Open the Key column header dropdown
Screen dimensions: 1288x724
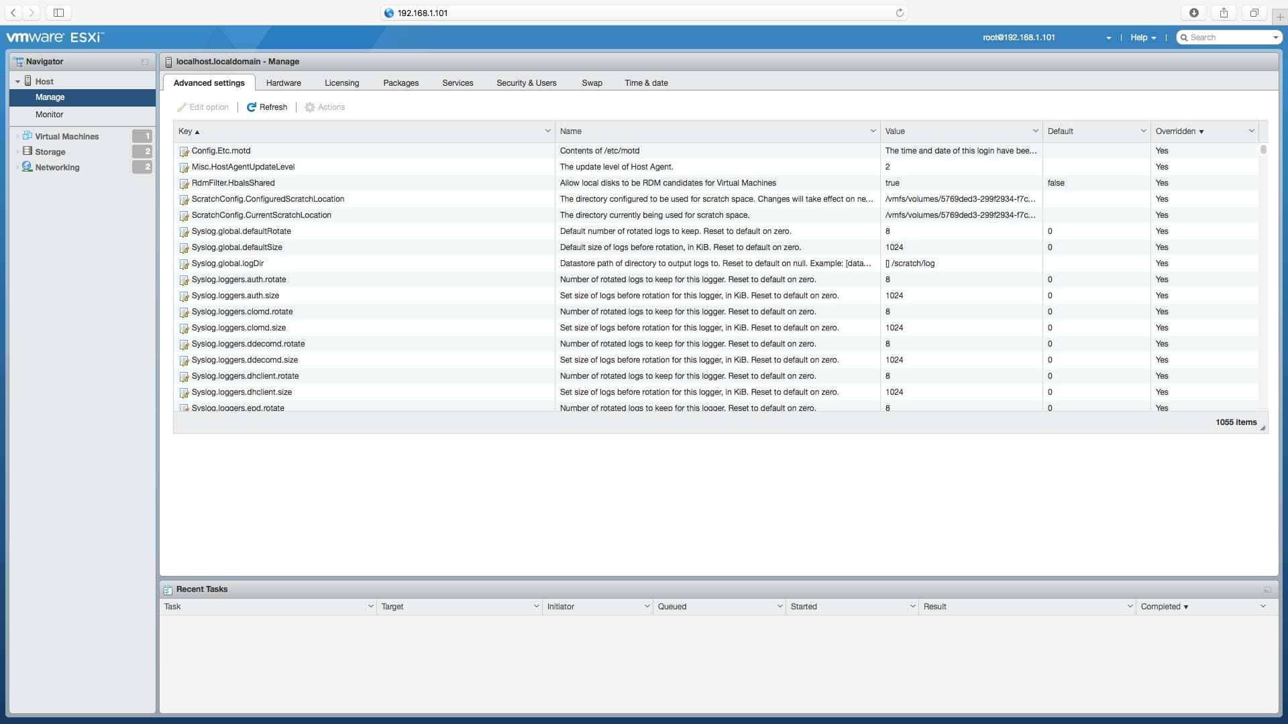pos(547,131)
